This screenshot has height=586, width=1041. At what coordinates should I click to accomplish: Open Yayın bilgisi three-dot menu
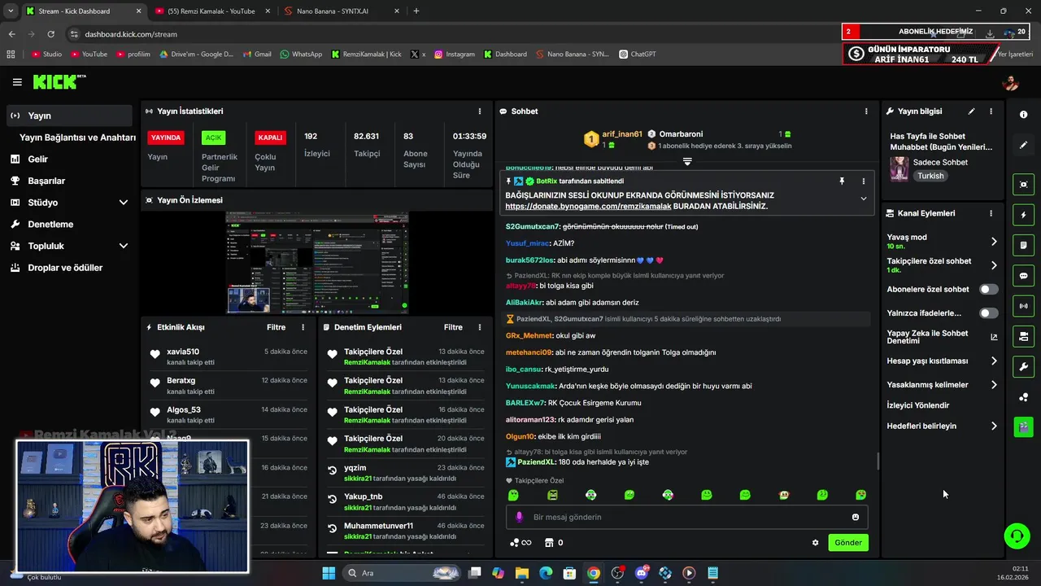click(991, 112)
